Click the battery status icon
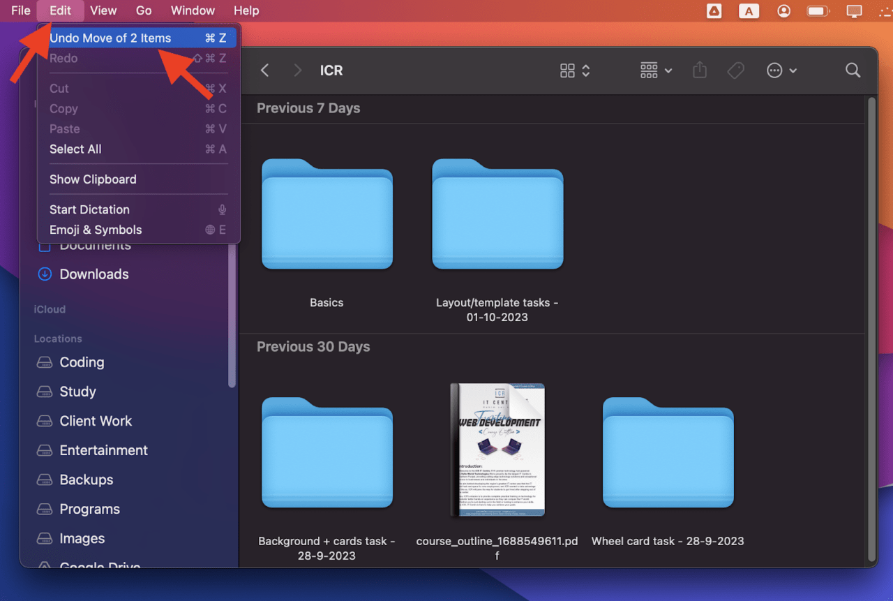893x601 pixels. click(x=818, y=11)
